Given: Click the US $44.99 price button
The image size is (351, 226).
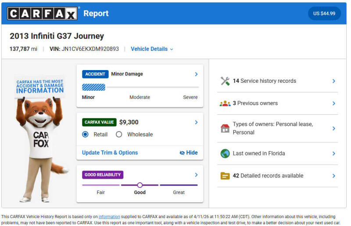Looking at the screenshot, I should click(x=324, y=14).
